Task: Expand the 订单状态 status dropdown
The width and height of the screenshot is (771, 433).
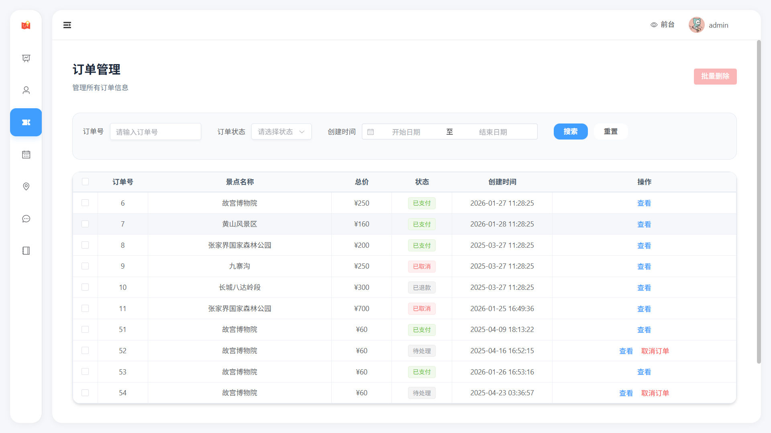Action: coord(281,132)
